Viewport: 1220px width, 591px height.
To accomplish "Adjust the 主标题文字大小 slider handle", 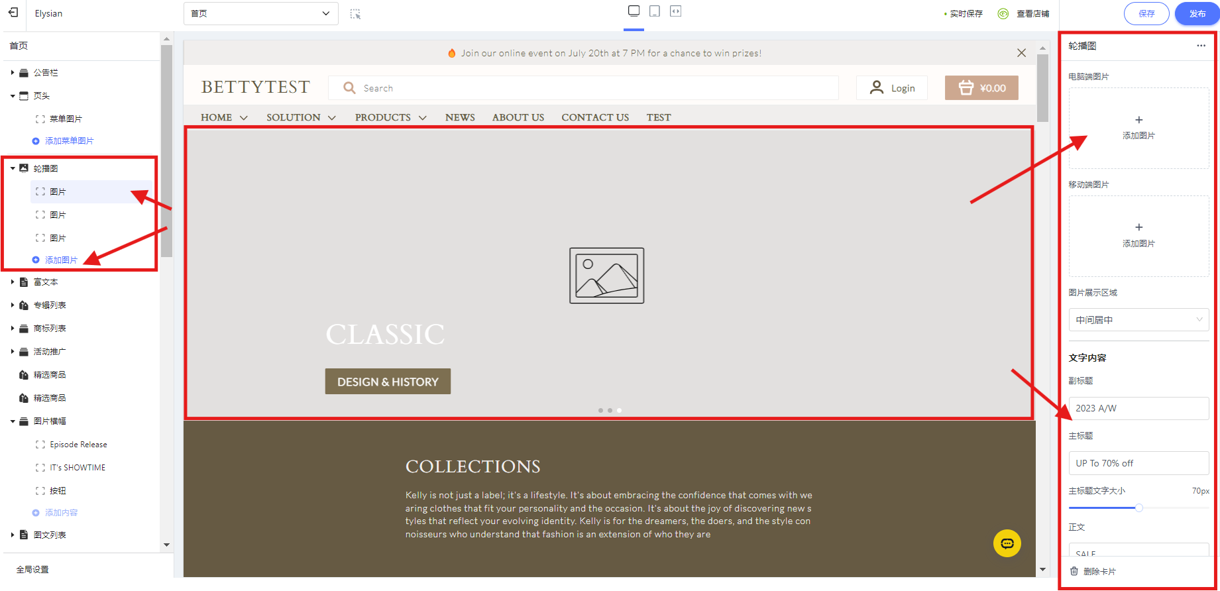I will (x=1138, y=508).
